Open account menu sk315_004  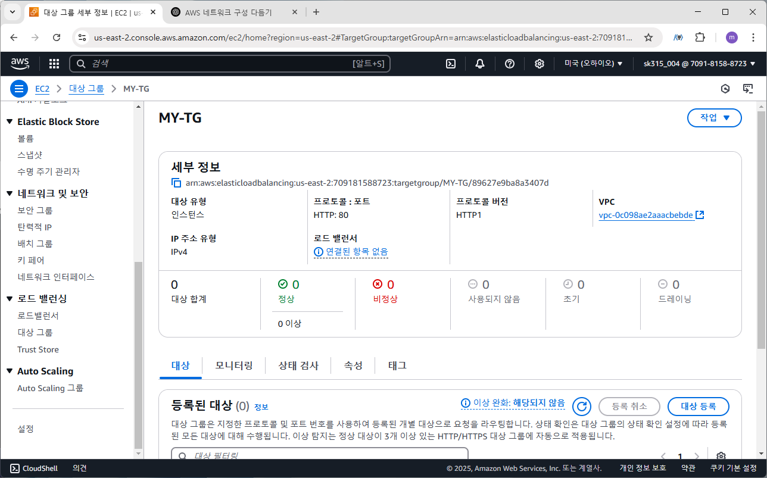point(700,64)
